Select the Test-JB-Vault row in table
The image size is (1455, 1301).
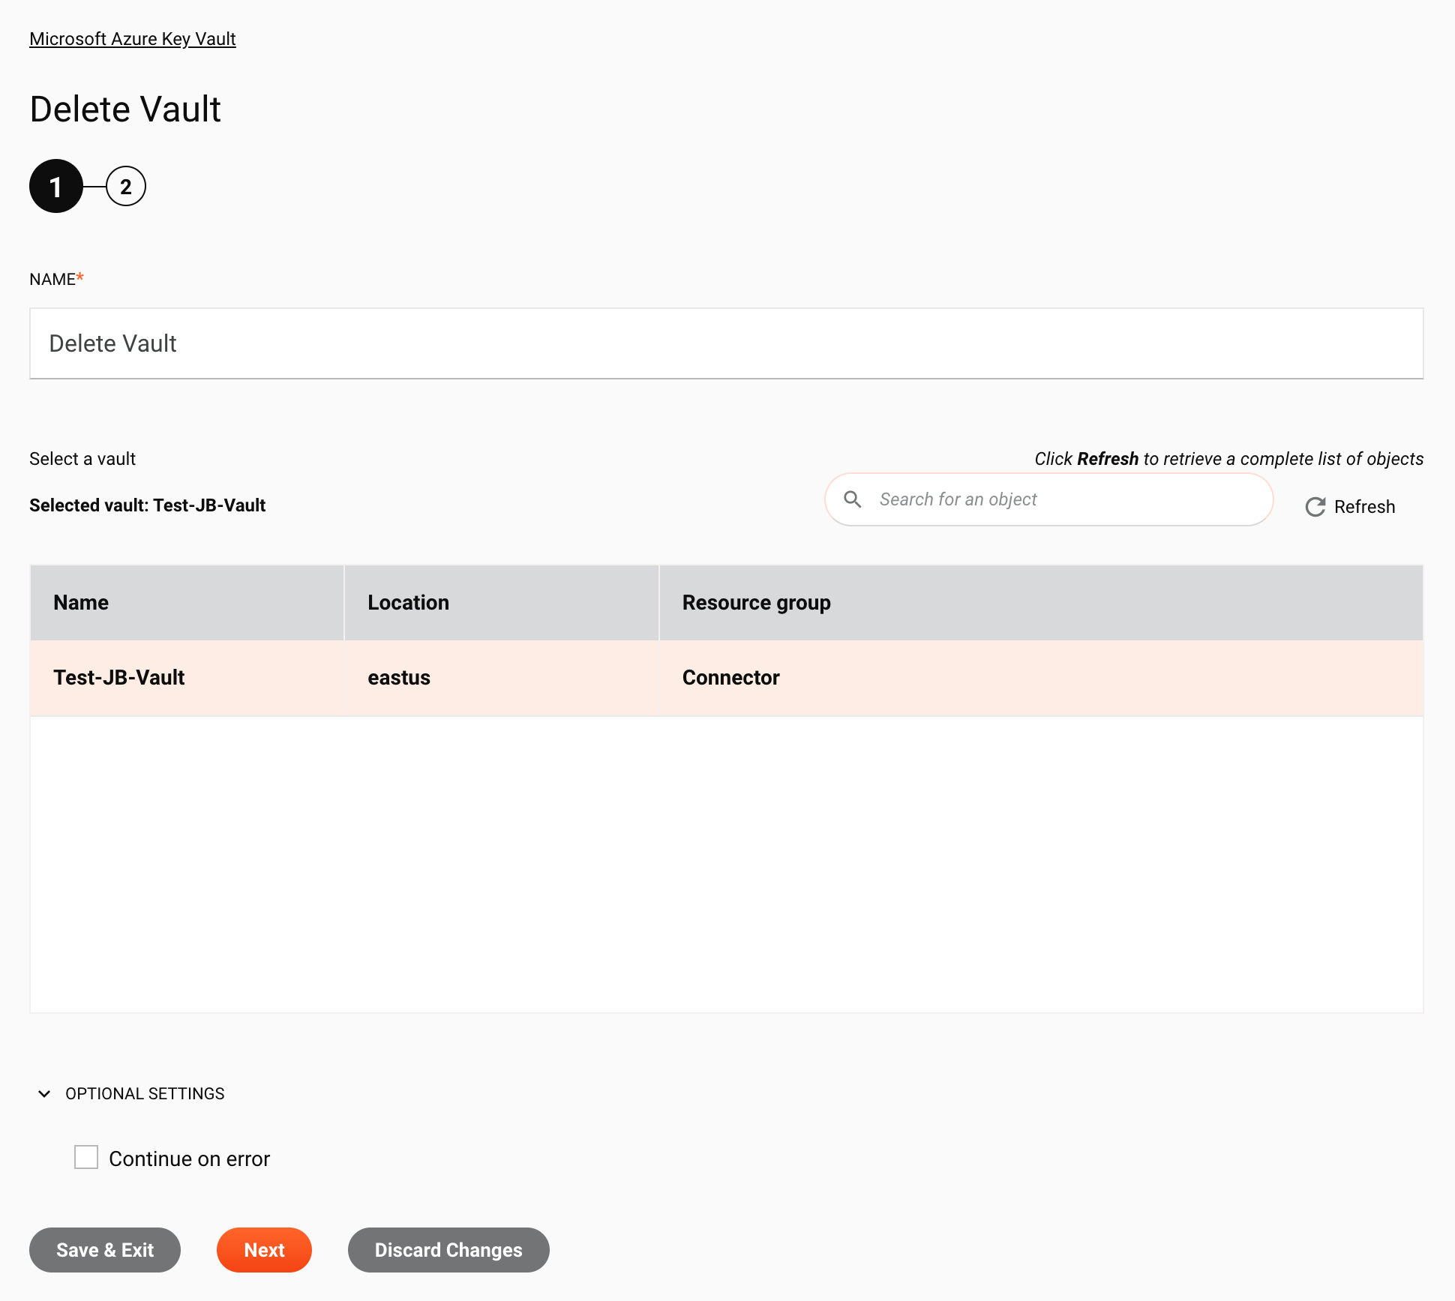726,678
